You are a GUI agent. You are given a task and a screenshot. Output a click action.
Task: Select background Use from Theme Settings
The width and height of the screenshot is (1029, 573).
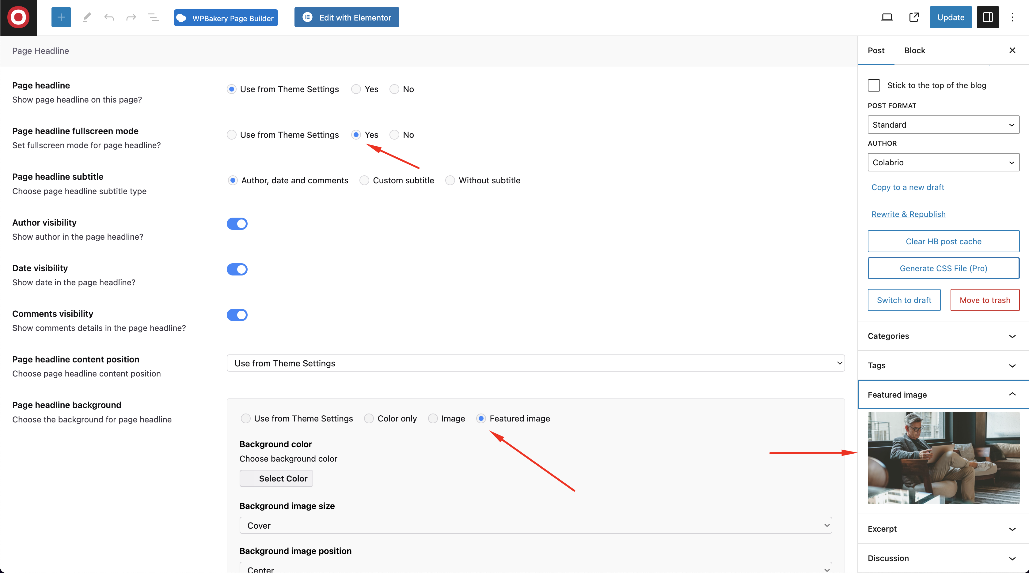[x=246, y=418]
